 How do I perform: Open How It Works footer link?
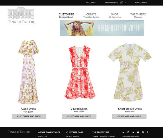click(73, 136)
